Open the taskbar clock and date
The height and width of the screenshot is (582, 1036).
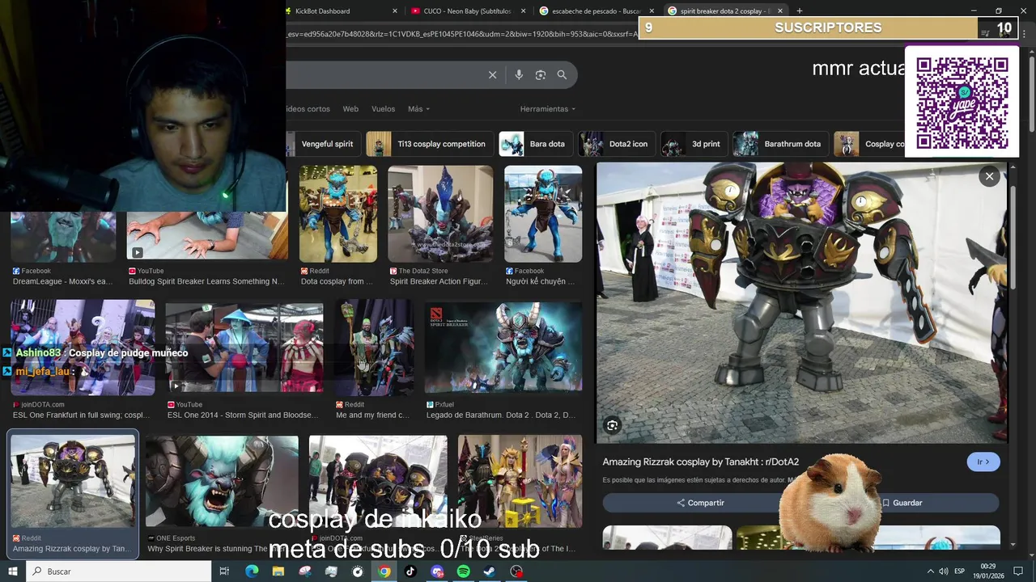(989, 571)
